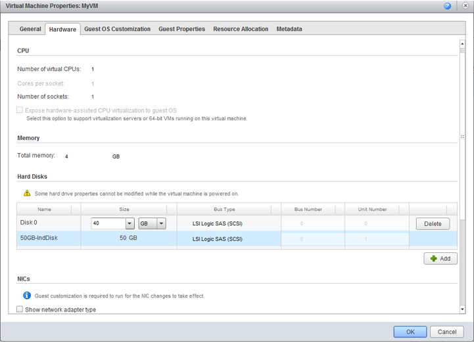
Task: Switch to the Guest Properties tab
Action: pyautogui.click(x=181, y=29)
